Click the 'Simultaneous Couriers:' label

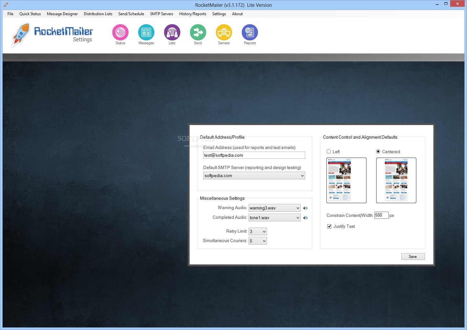(225, 240)
